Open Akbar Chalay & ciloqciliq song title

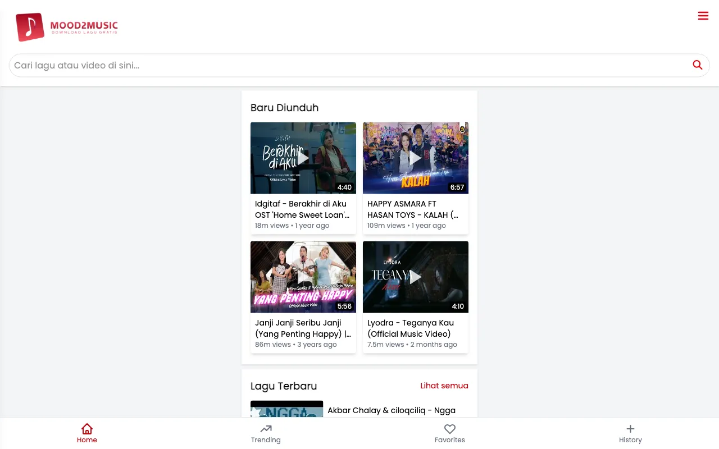[392, 410]
